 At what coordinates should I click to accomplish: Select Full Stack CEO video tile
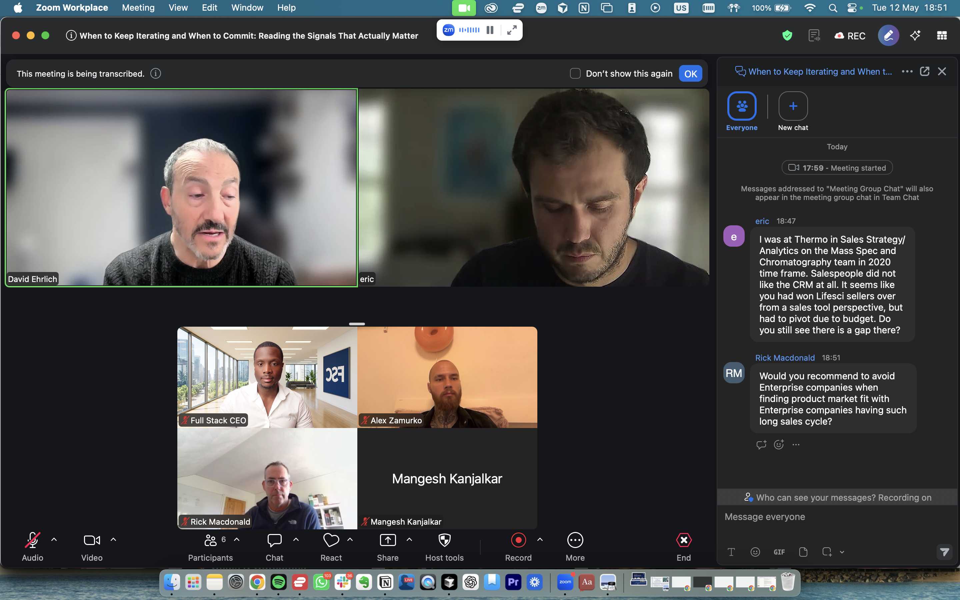[267, 377]
